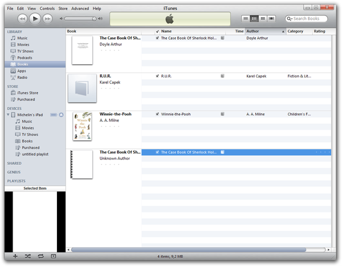Toggle shuffle in the bottom bar
Screen dimensions: 342x266
(28, 256)
